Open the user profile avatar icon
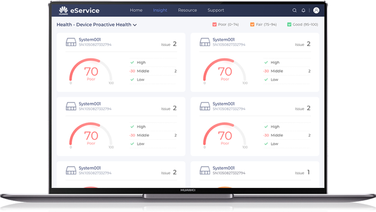 [316, 10]
